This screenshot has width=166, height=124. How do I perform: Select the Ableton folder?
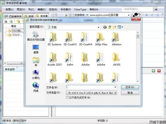117,39
